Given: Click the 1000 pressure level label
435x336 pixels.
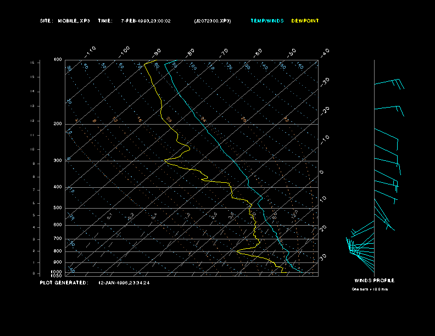Looking at the screenshot, I should pyautogui.click(x=57, y=272).
